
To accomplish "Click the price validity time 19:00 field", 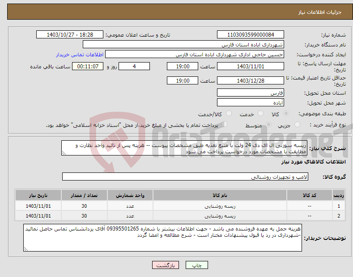I will tap(183, 80).
